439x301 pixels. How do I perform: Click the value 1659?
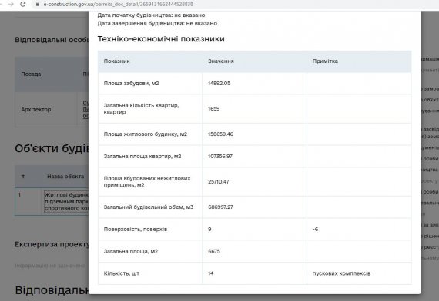tap(213, 108)
